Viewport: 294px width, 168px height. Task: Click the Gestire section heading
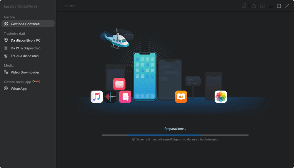pos(9,17)
